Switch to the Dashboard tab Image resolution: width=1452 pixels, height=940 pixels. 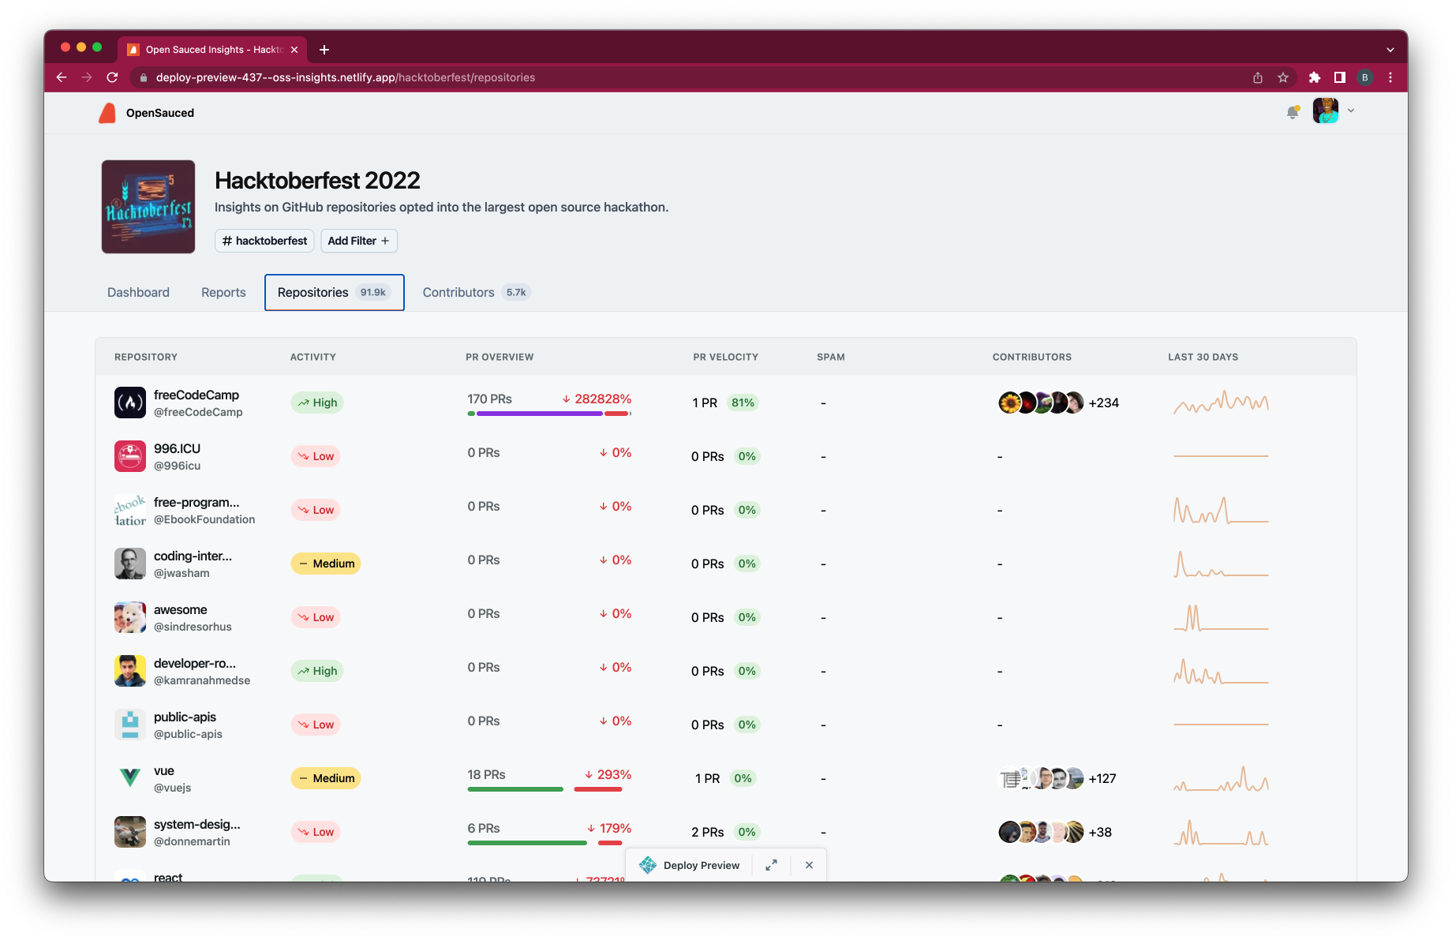point(137,292)
